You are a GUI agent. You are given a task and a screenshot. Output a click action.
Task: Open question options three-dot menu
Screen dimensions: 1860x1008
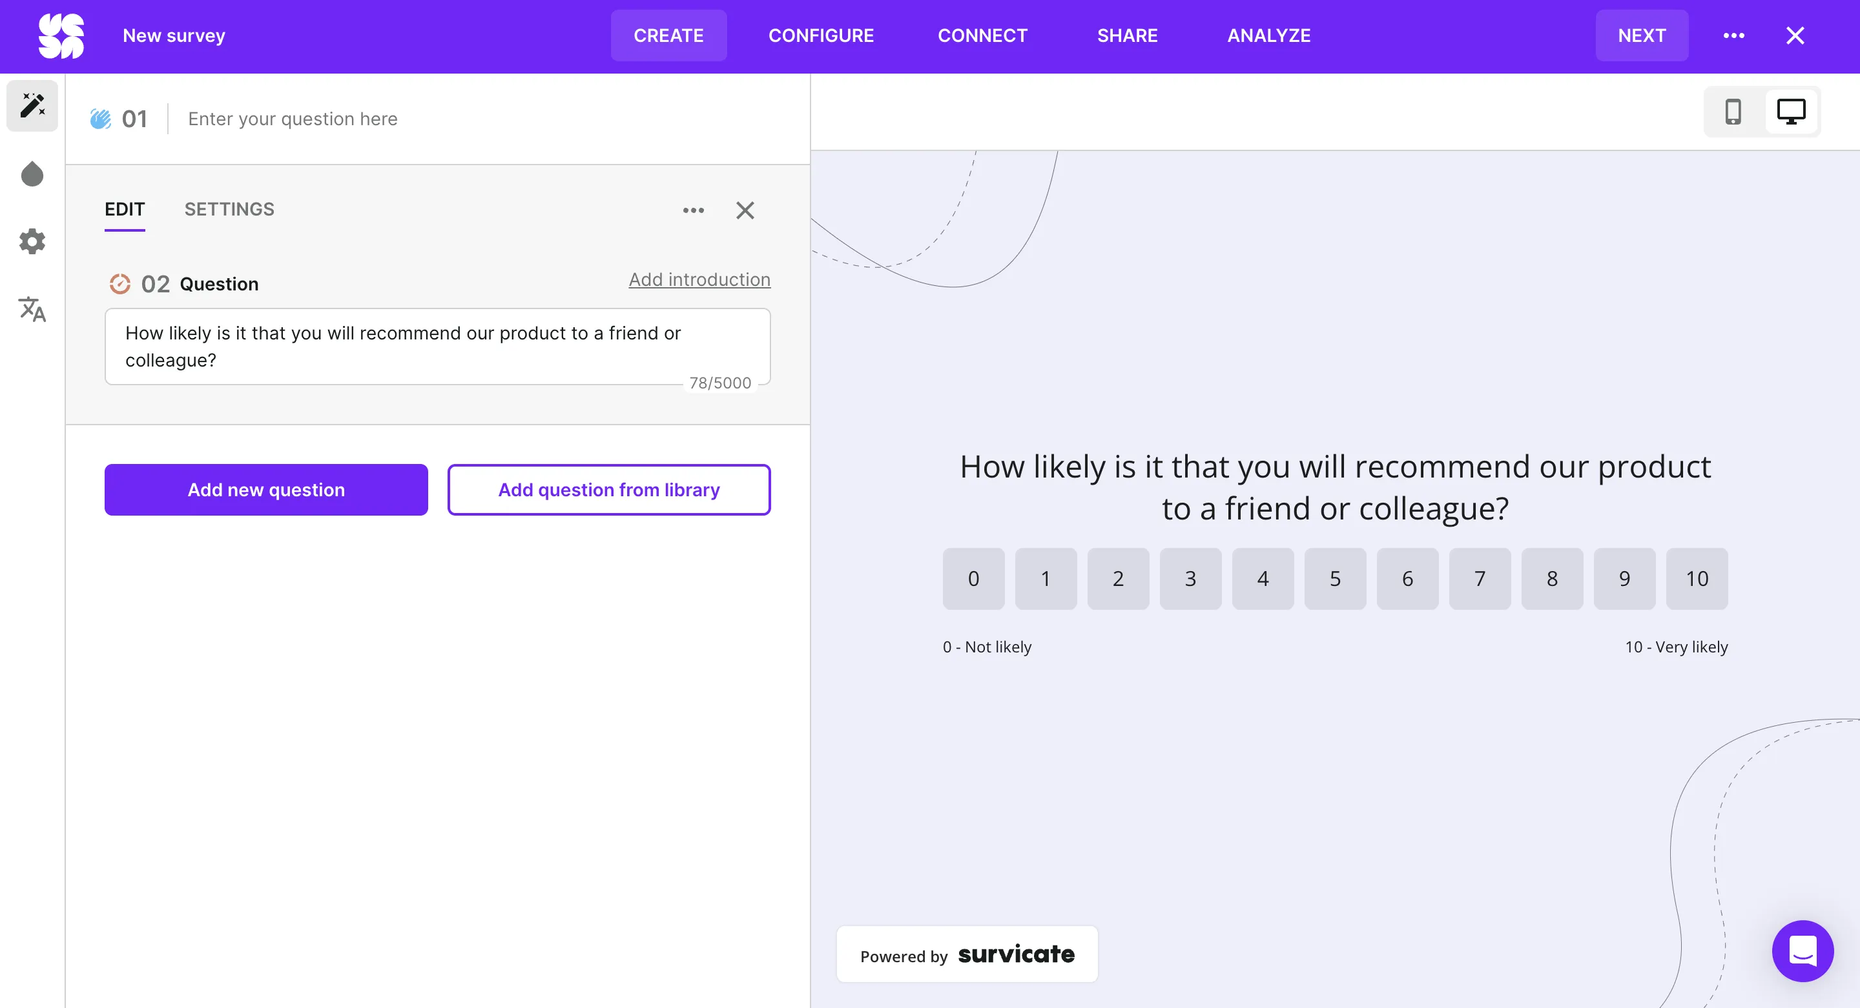pyautogui.click(x=693, y=210)
